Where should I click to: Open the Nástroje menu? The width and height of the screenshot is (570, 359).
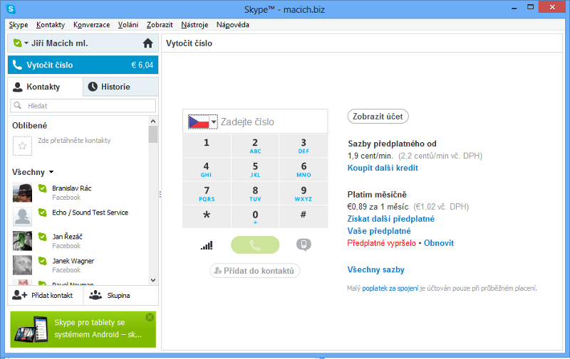[x=195, y=25]
